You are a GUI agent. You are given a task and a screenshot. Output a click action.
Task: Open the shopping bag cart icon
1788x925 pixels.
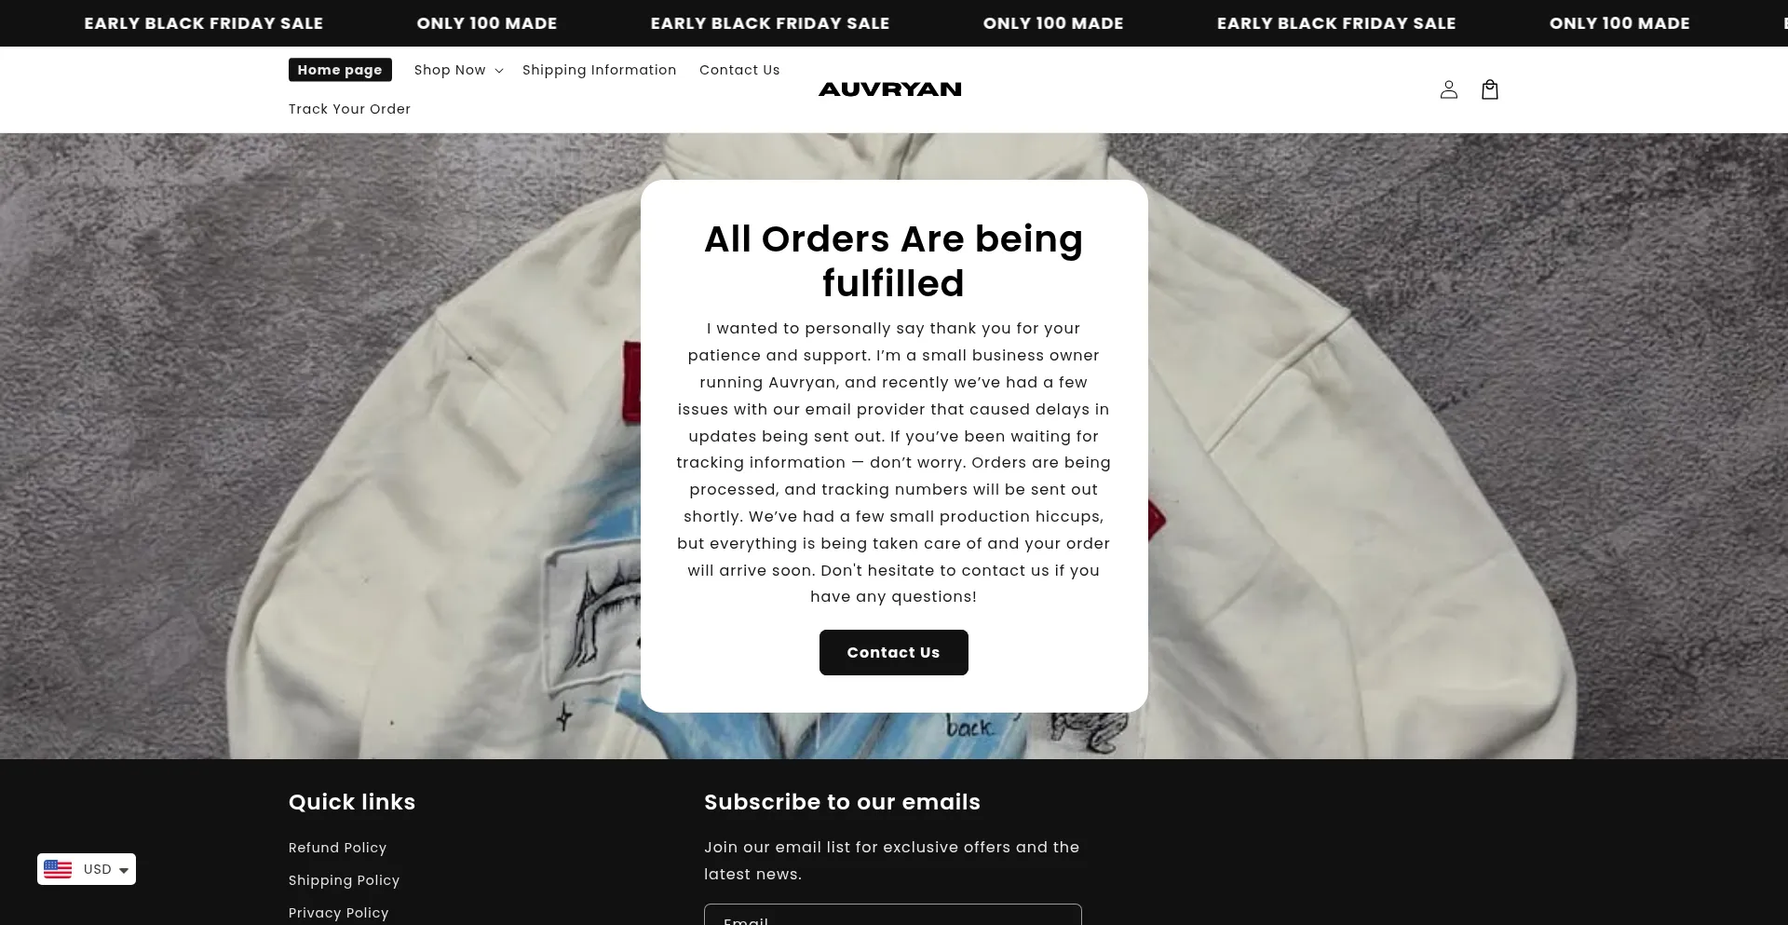click(x=1489, y=89)
